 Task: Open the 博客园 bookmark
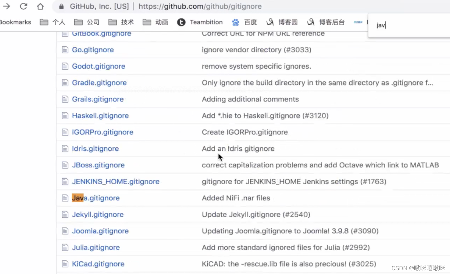[282, 22]
